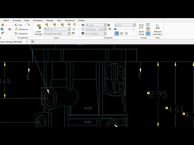The height and width of the screenshot is (145, 194).
Task: Open the Cyan color dropdown
Action: (x=96, y=25)
